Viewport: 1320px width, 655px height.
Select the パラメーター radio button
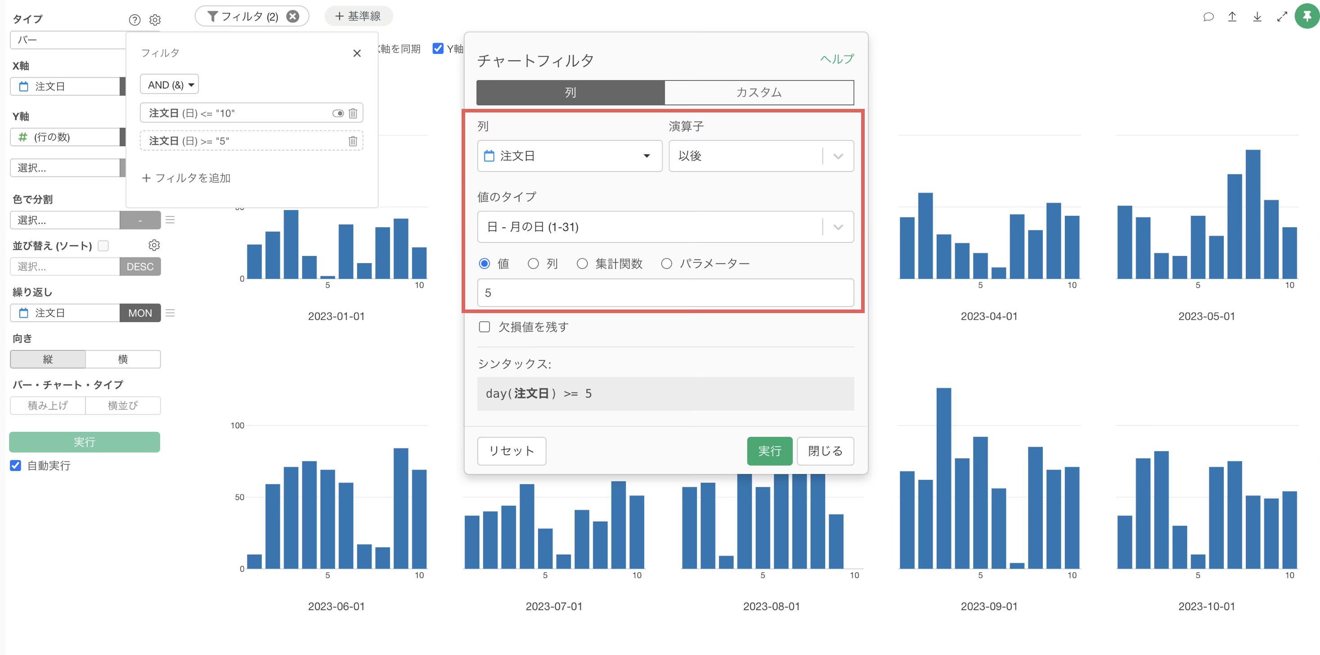tap(666, 264)
